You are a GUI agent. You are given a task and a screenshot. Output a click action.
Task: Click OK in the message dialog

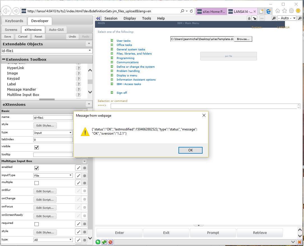(191, 150)
